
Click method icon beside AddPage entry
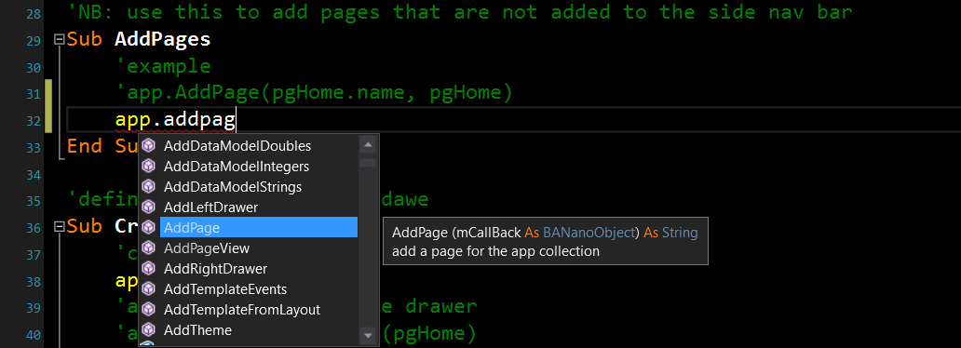[x=148, y=227]
